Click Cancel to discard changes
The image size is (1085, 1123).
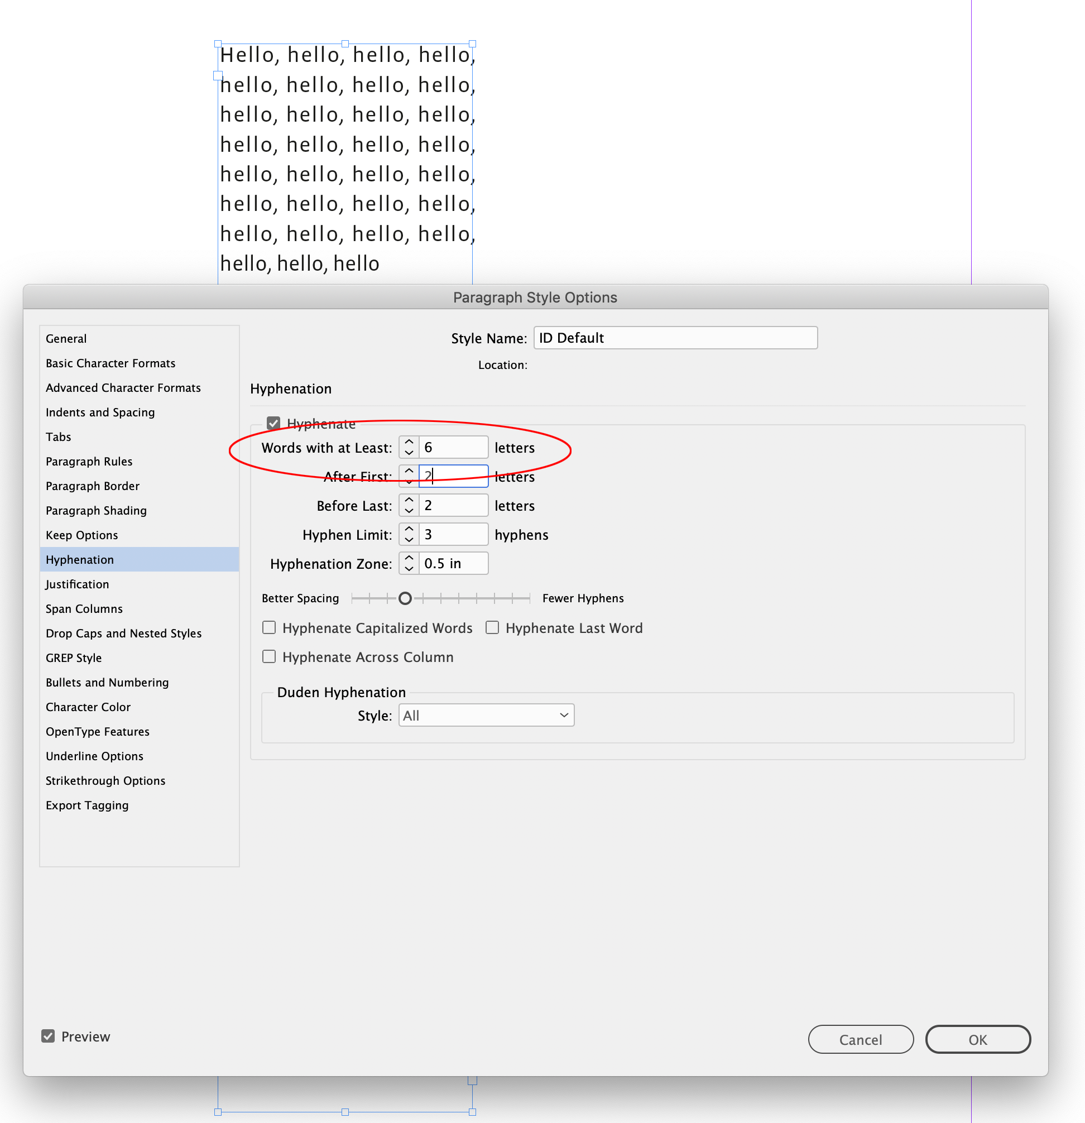coord(861,1039)
